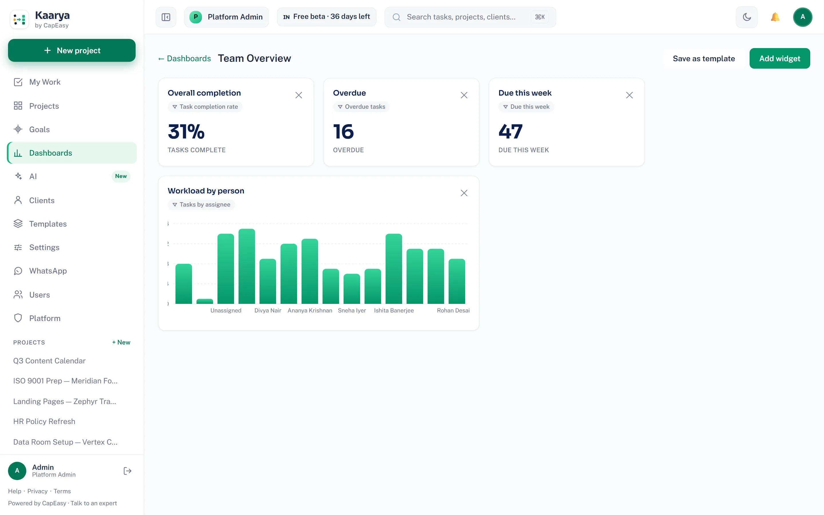Click the Due this week filter chip
Screen dimensions: 824x515
coord(526,107)
